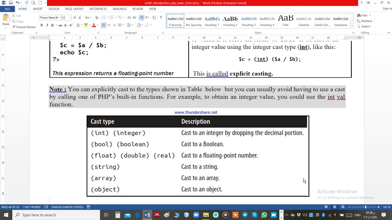Align text left

coord(104,25)
